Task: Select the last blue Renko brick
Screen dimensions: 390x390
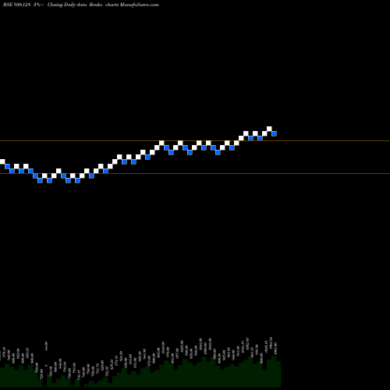Action: (x=274, y=133)
